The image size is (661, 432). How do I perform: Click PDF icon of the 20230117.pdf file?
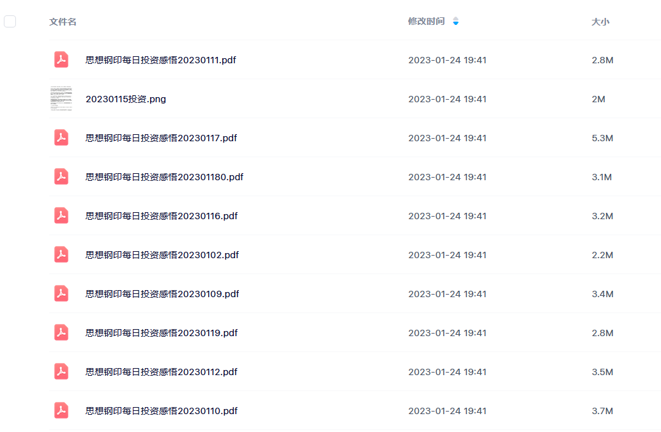click(x=61, y=137)
